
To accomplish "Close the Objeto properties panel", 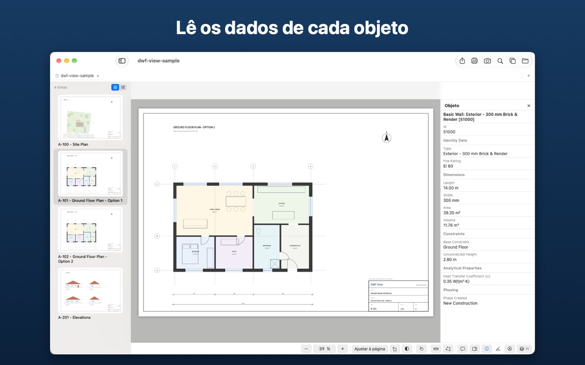I will point(529,106).
